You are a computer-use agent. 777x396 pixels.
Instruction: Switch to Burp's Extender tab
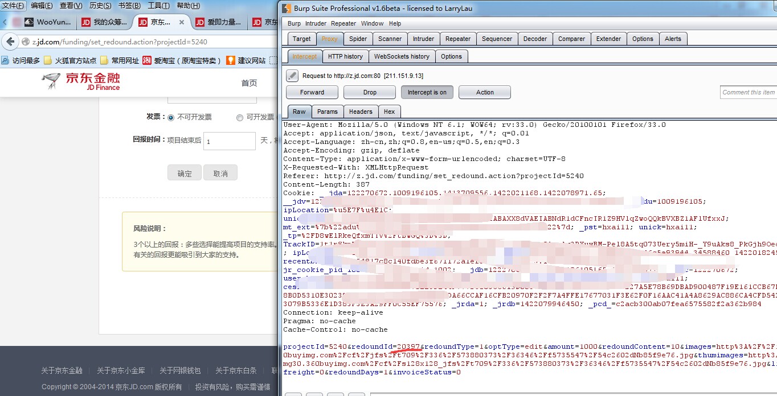point(608,39)
